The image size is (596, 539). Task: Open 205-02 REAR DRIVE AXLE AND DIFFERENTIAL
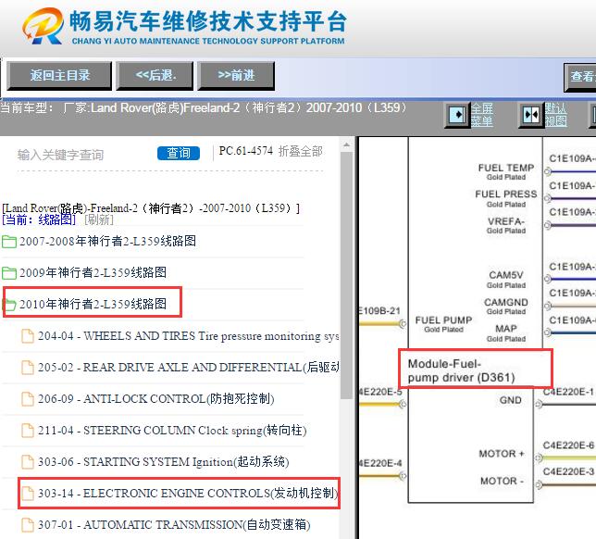tap(188, 368)
